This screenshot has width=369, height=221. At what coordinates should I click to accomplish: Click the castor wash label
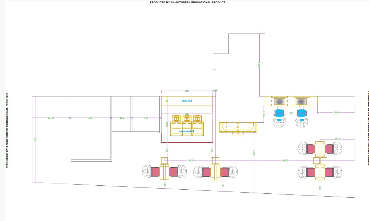(187, 131)
